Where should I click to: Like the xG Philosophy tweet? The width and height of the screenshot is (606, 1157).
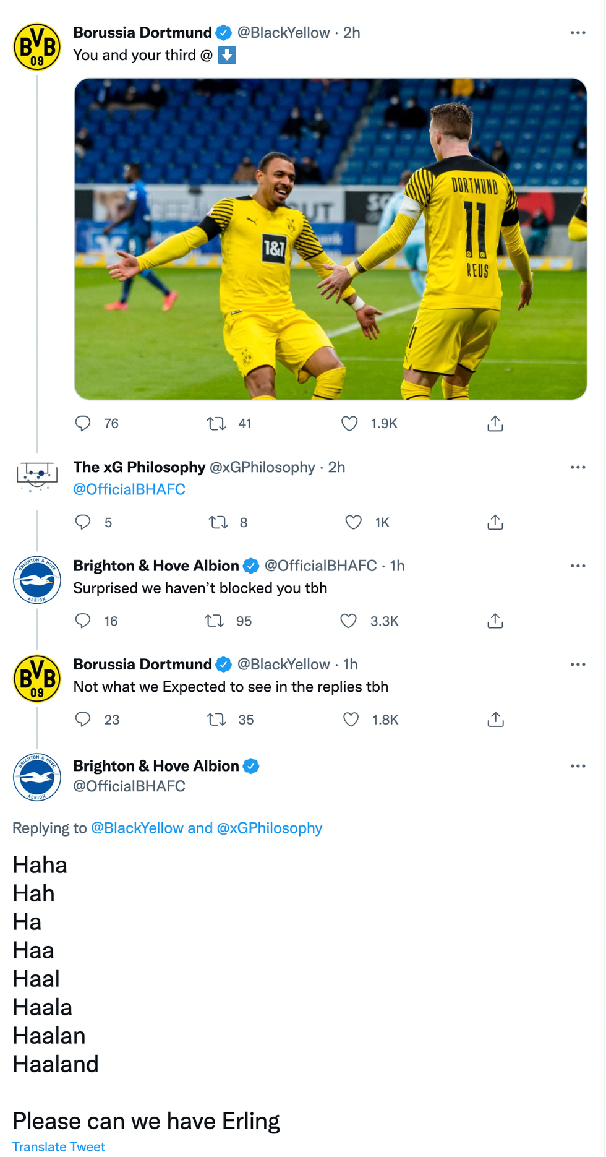point(352,522)
